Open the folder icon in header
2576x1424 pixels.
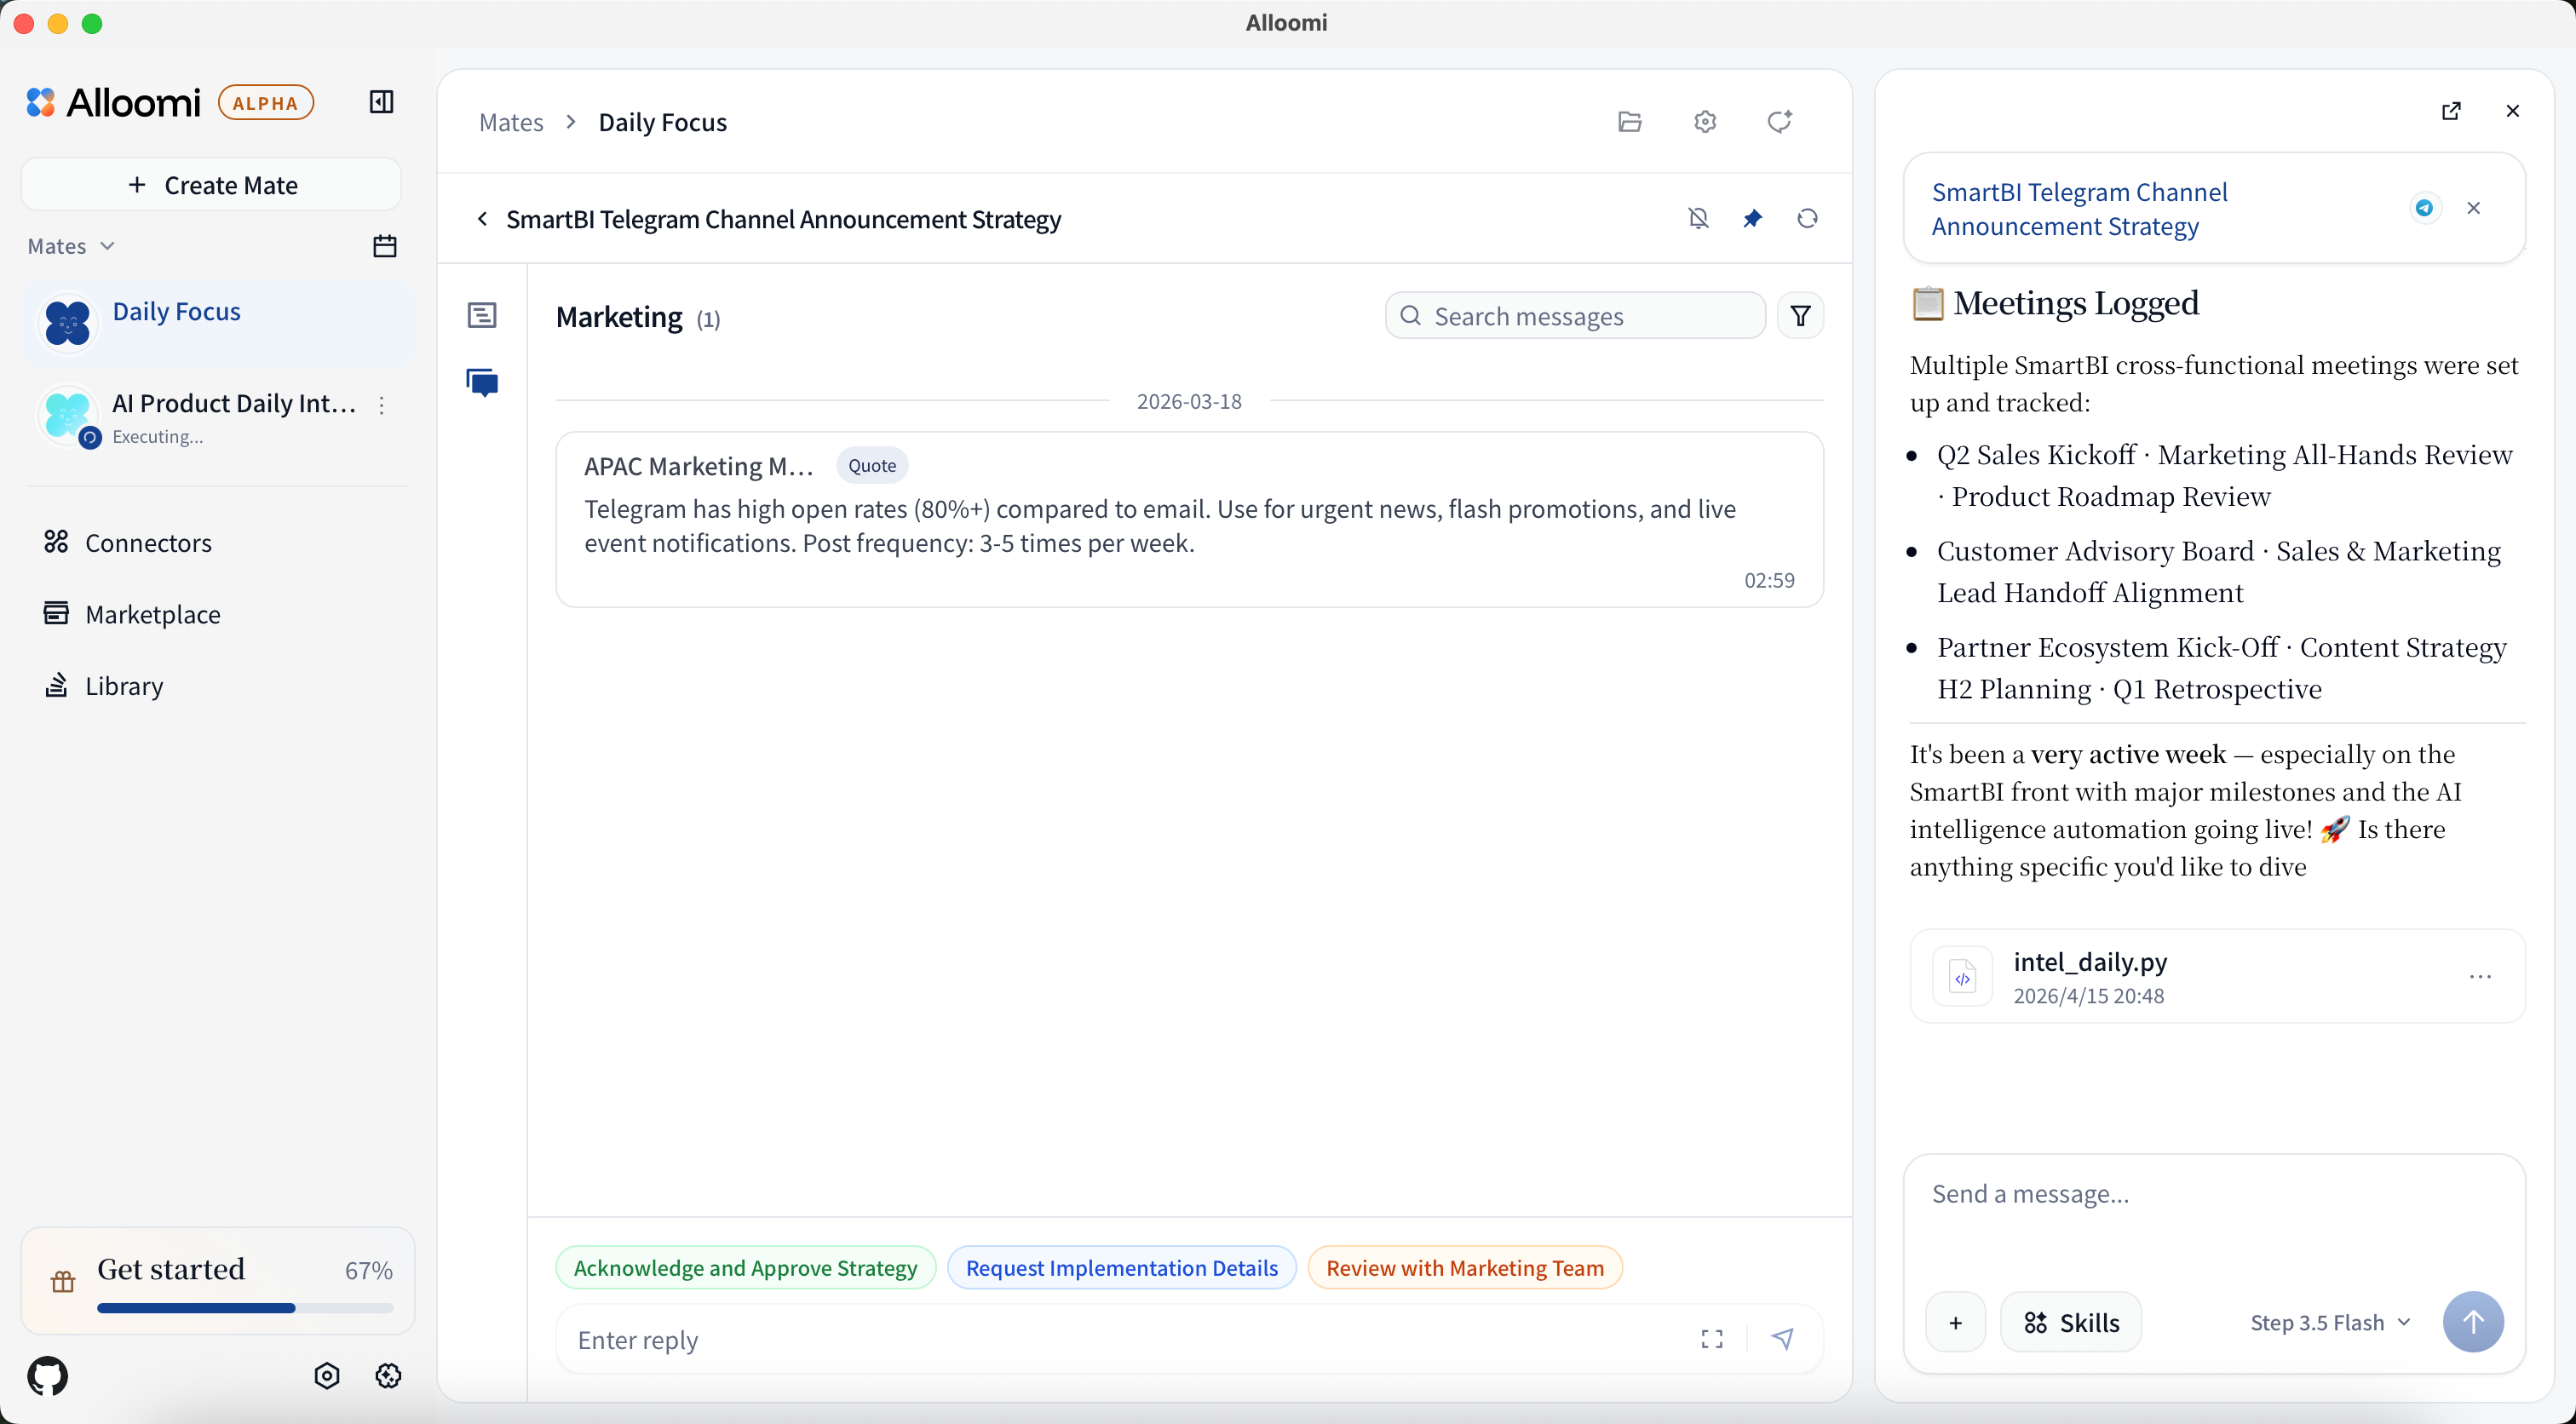point(1630,122)
